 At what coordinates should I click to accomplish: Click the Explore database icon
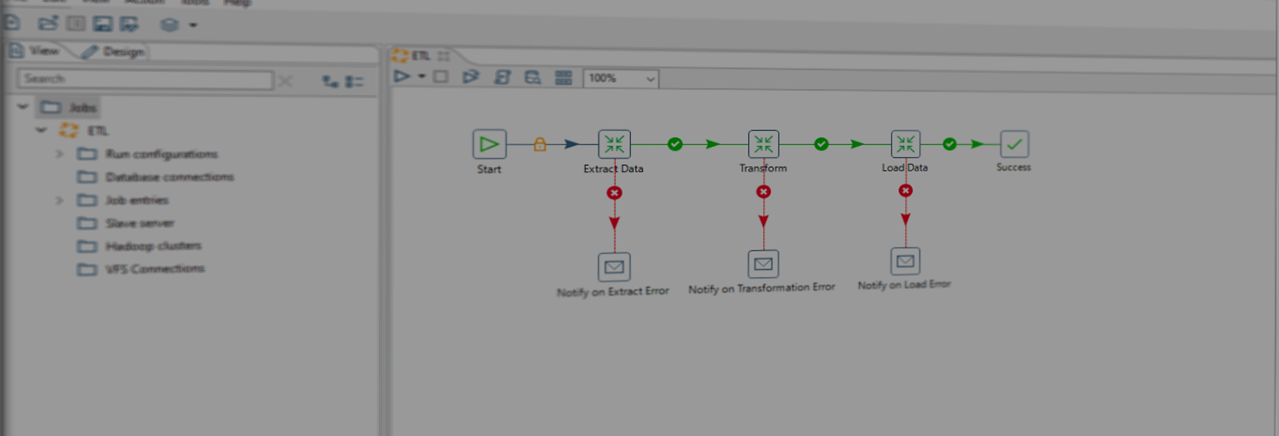[x=532, y=78]
